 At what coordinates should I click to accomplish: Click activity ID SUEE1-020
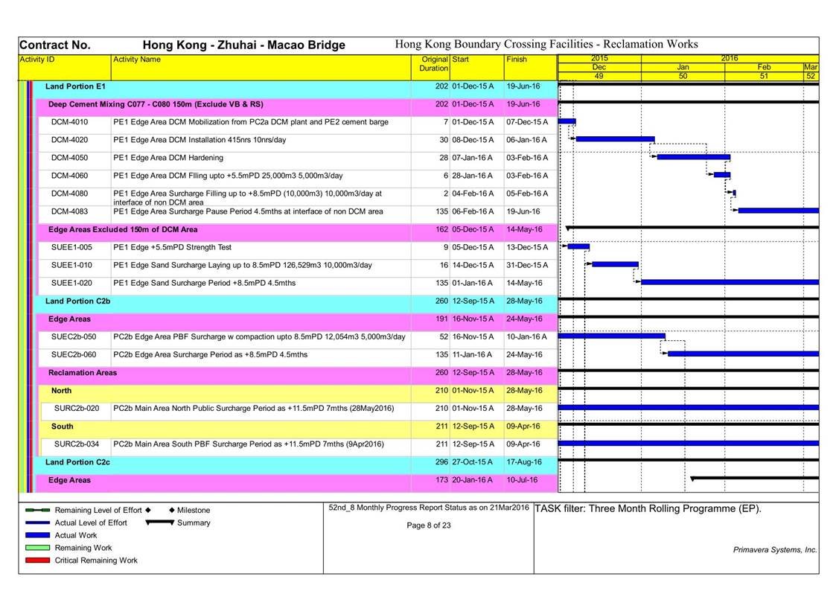click(71, 283)
